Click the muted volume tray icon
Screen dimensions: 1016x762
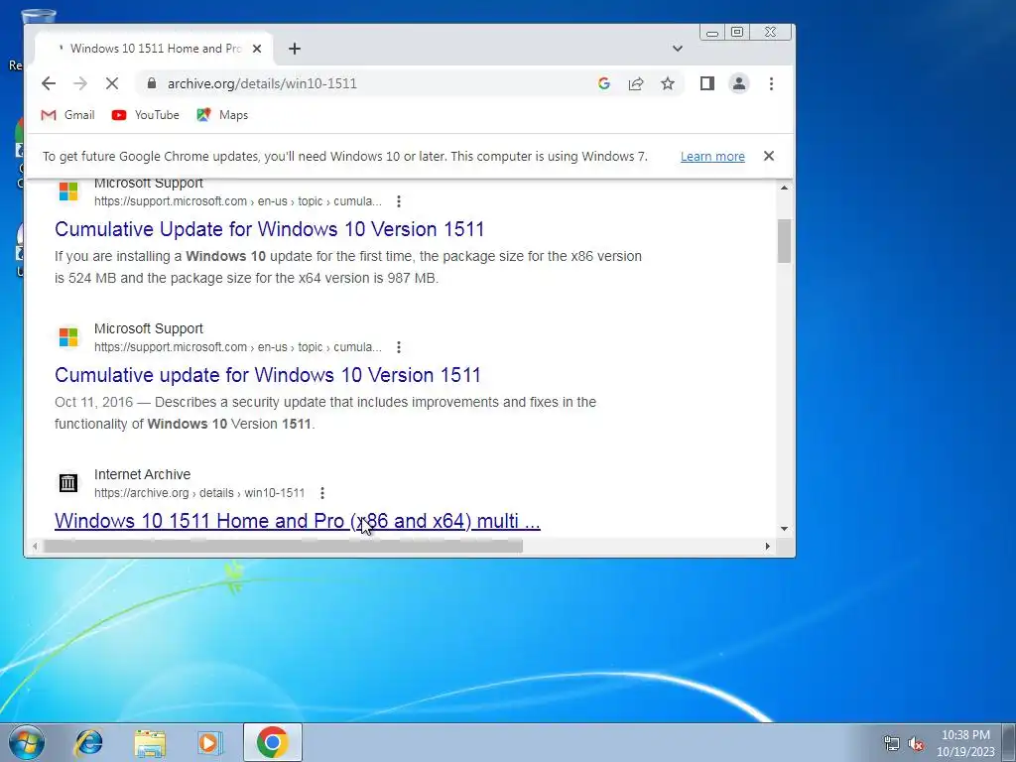click(916, 743)
